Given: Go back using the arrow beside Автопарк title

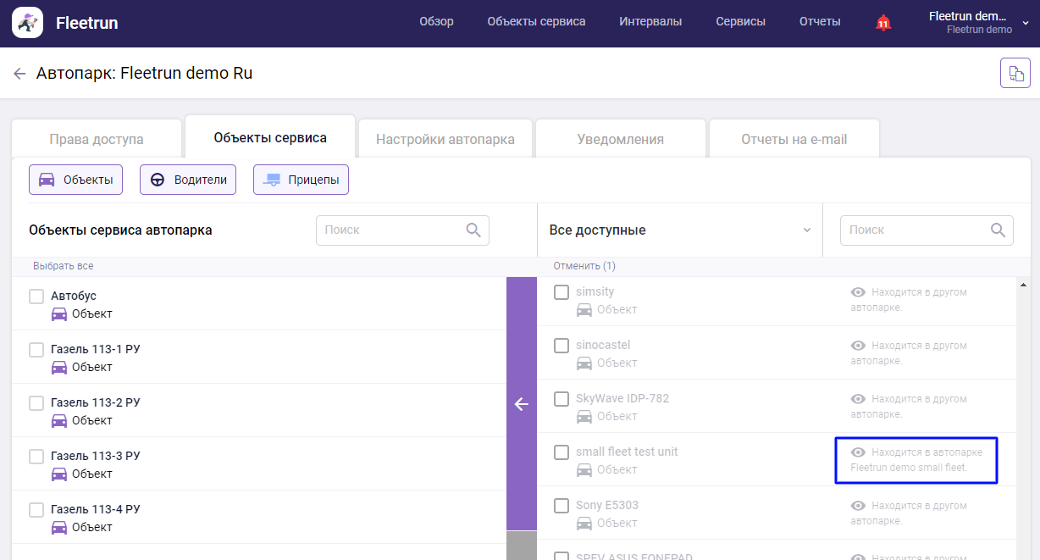Looking at the screenshot, I should coord(20,73).
